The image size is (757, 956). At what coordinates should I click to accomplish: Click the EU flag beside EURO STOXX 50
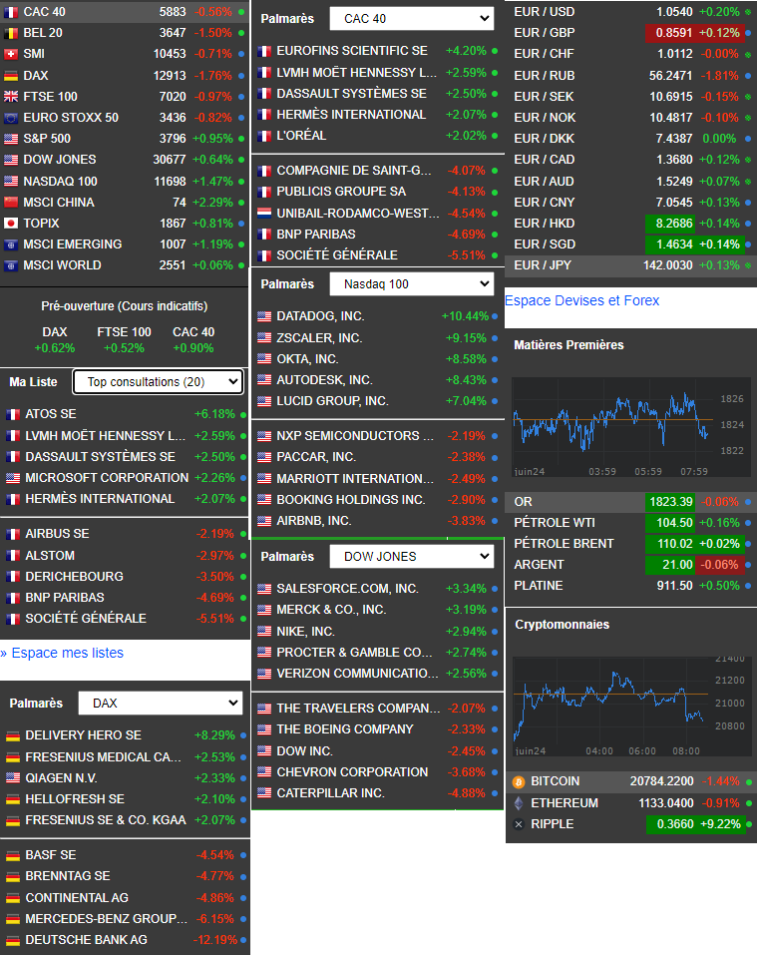point(11,118)
